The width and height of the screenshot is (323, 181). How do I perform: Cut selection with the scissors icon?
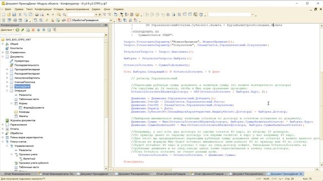(20, 15)
